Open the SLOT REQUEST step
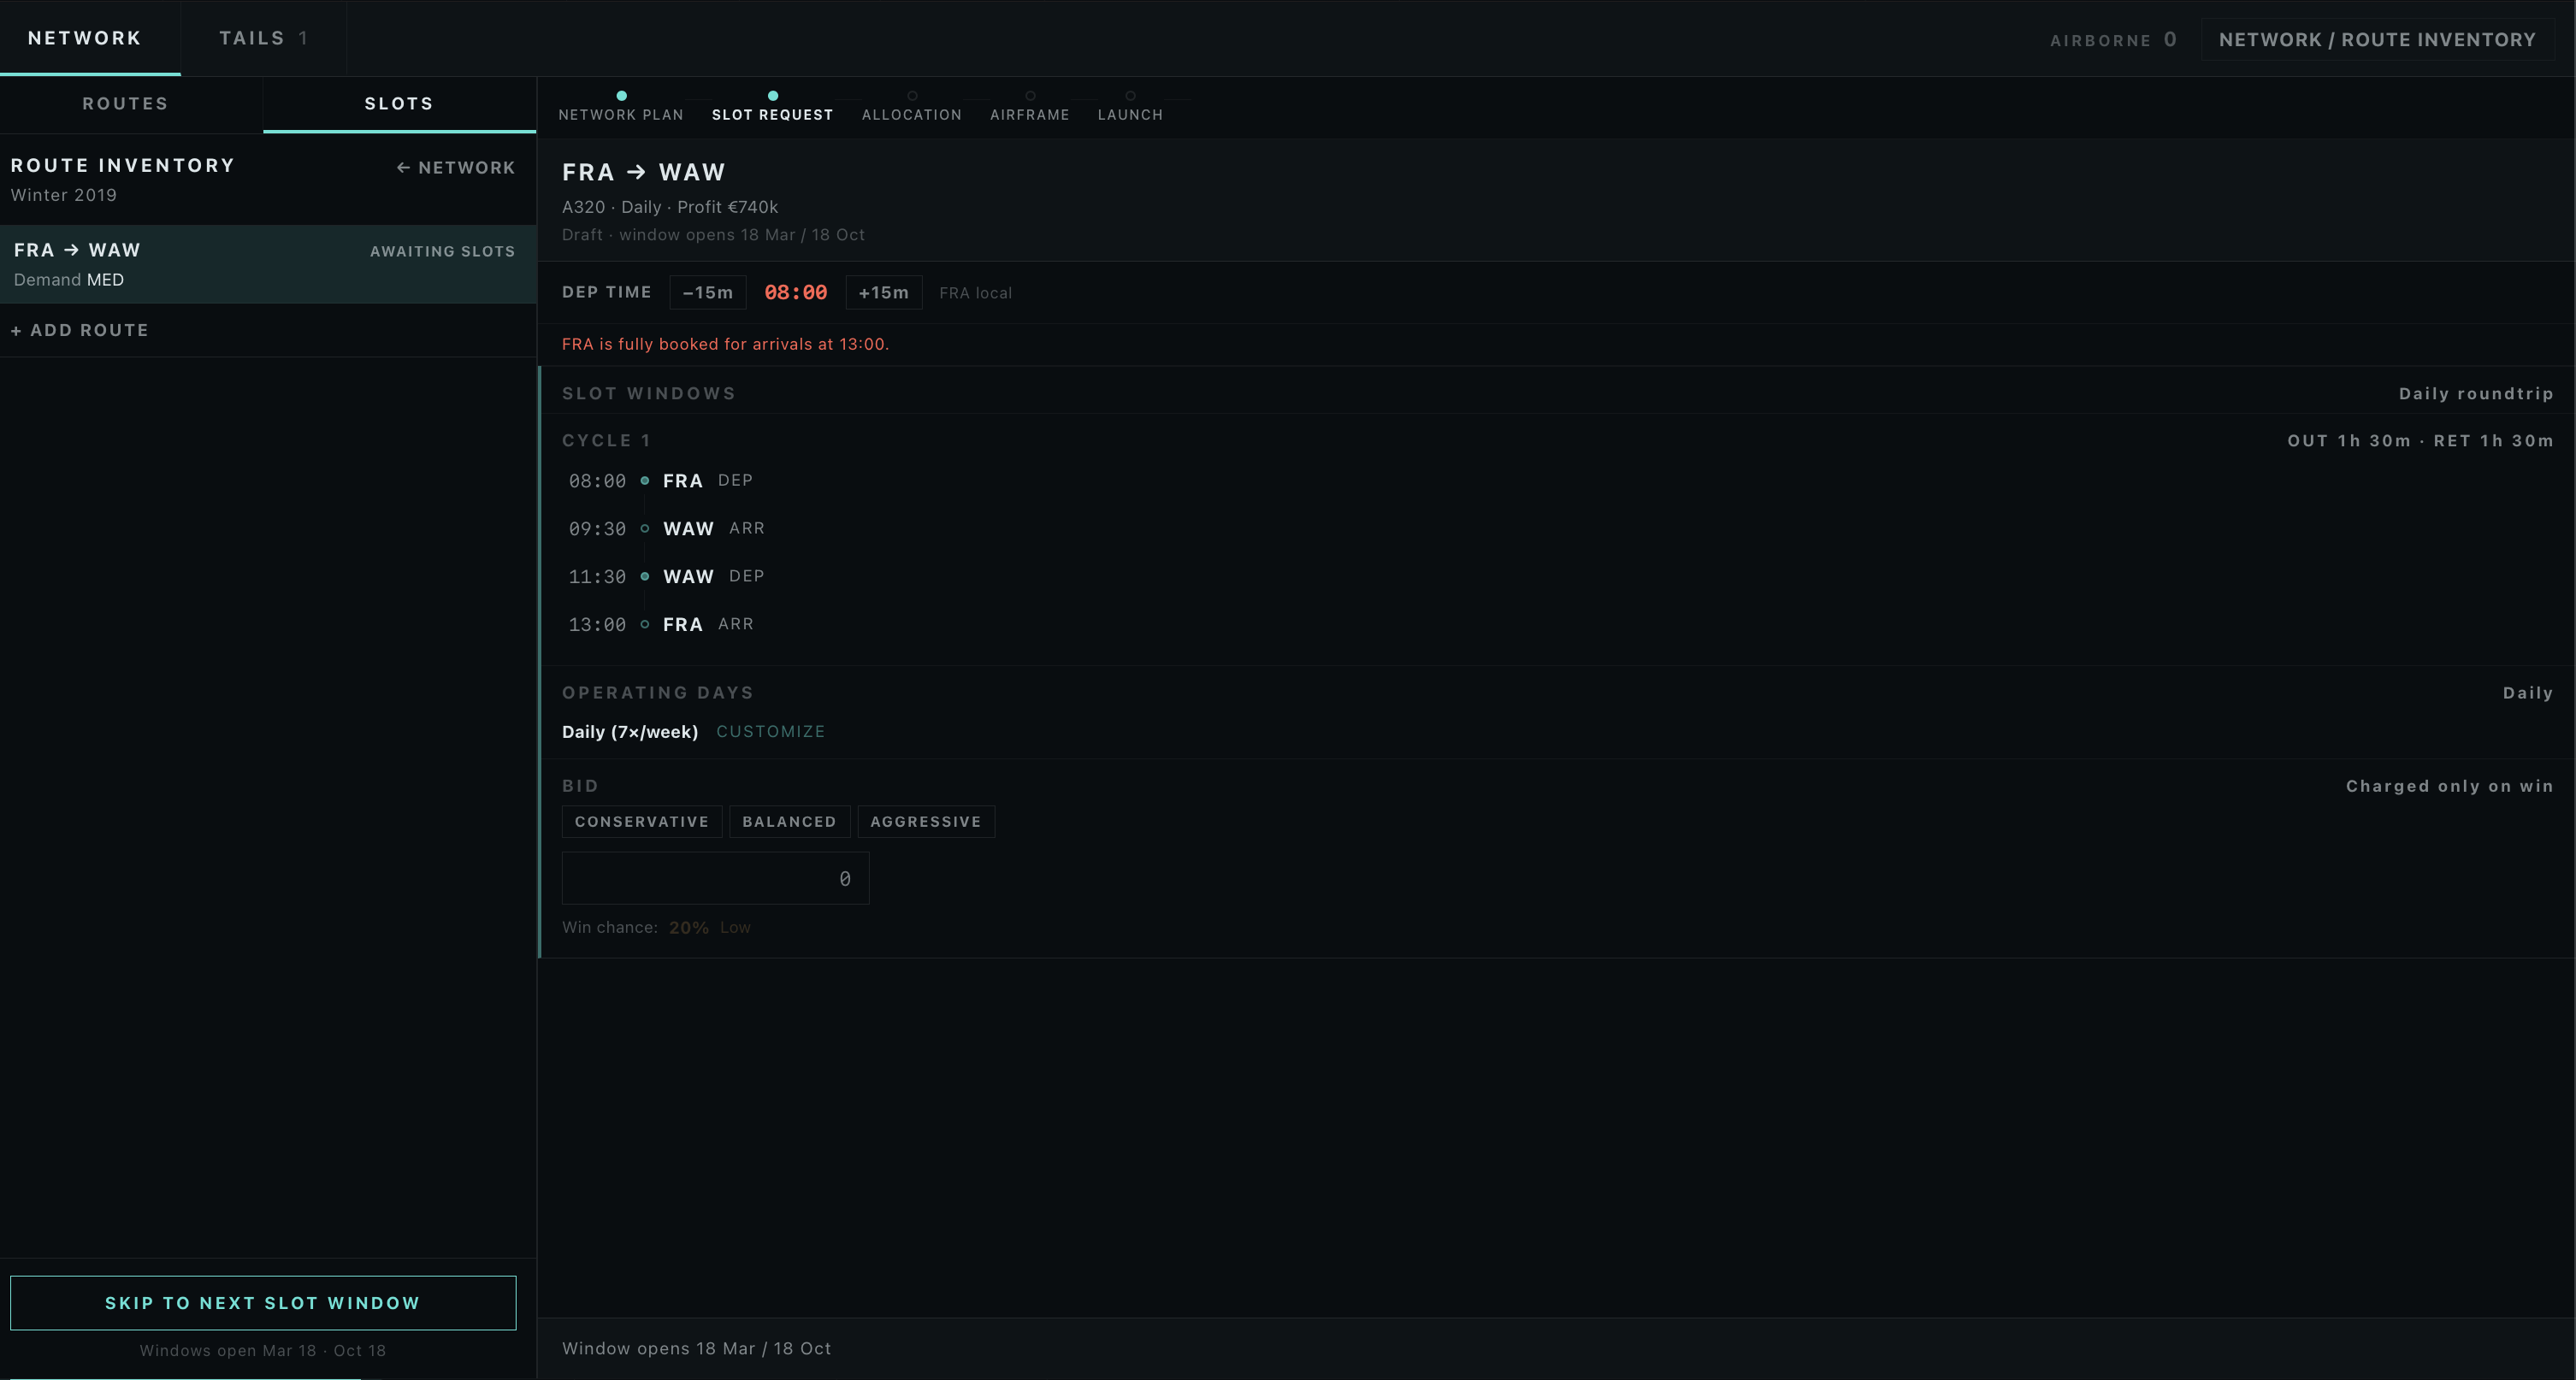Image resolution: width=2576 pixels, height=1380 pixels. [x=772, y=108]
